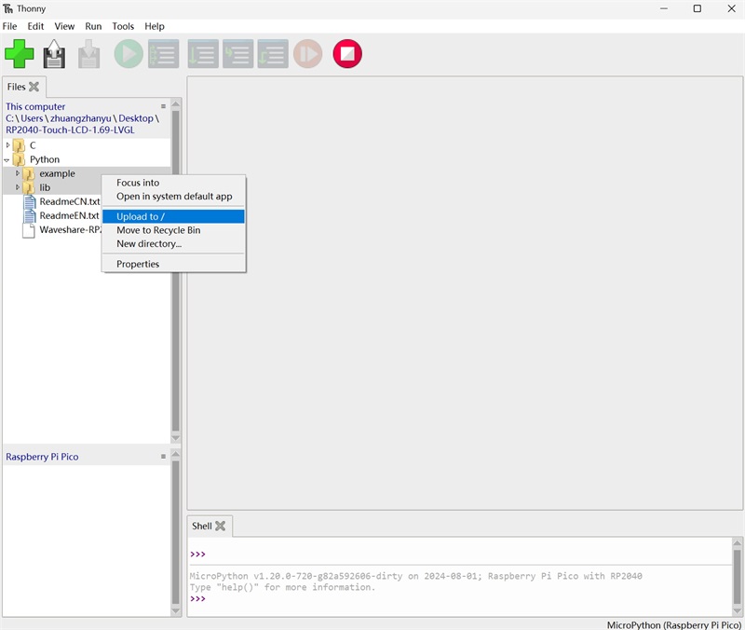Switch to the Files tab
Image resolution: width=745 pixels, height=630 pixels.
pos(16,87)
